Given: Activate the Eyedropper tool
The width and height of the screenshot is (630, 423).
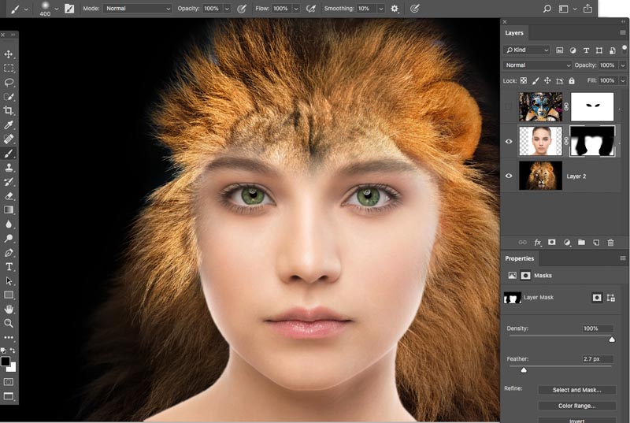Looking at the screenshot, I should tap(9, 125).
